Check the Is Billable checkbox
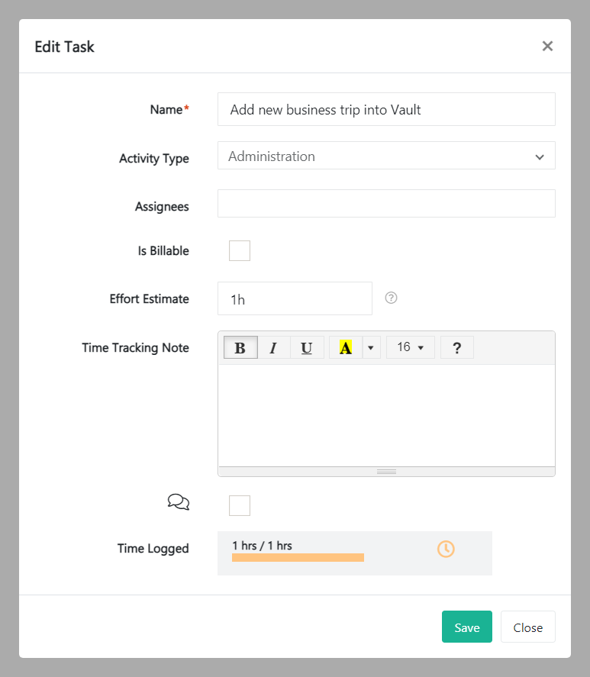This screenshot has width=590, height=677. pos(240,250)
